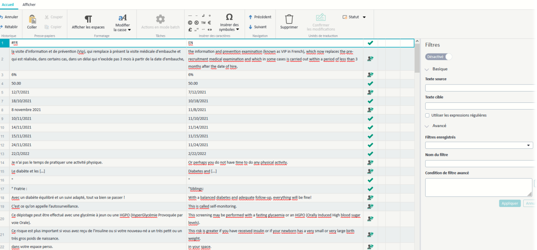Open the Insérer des symboles dropdown
This screenshot has width=537, height=250.
238,29
